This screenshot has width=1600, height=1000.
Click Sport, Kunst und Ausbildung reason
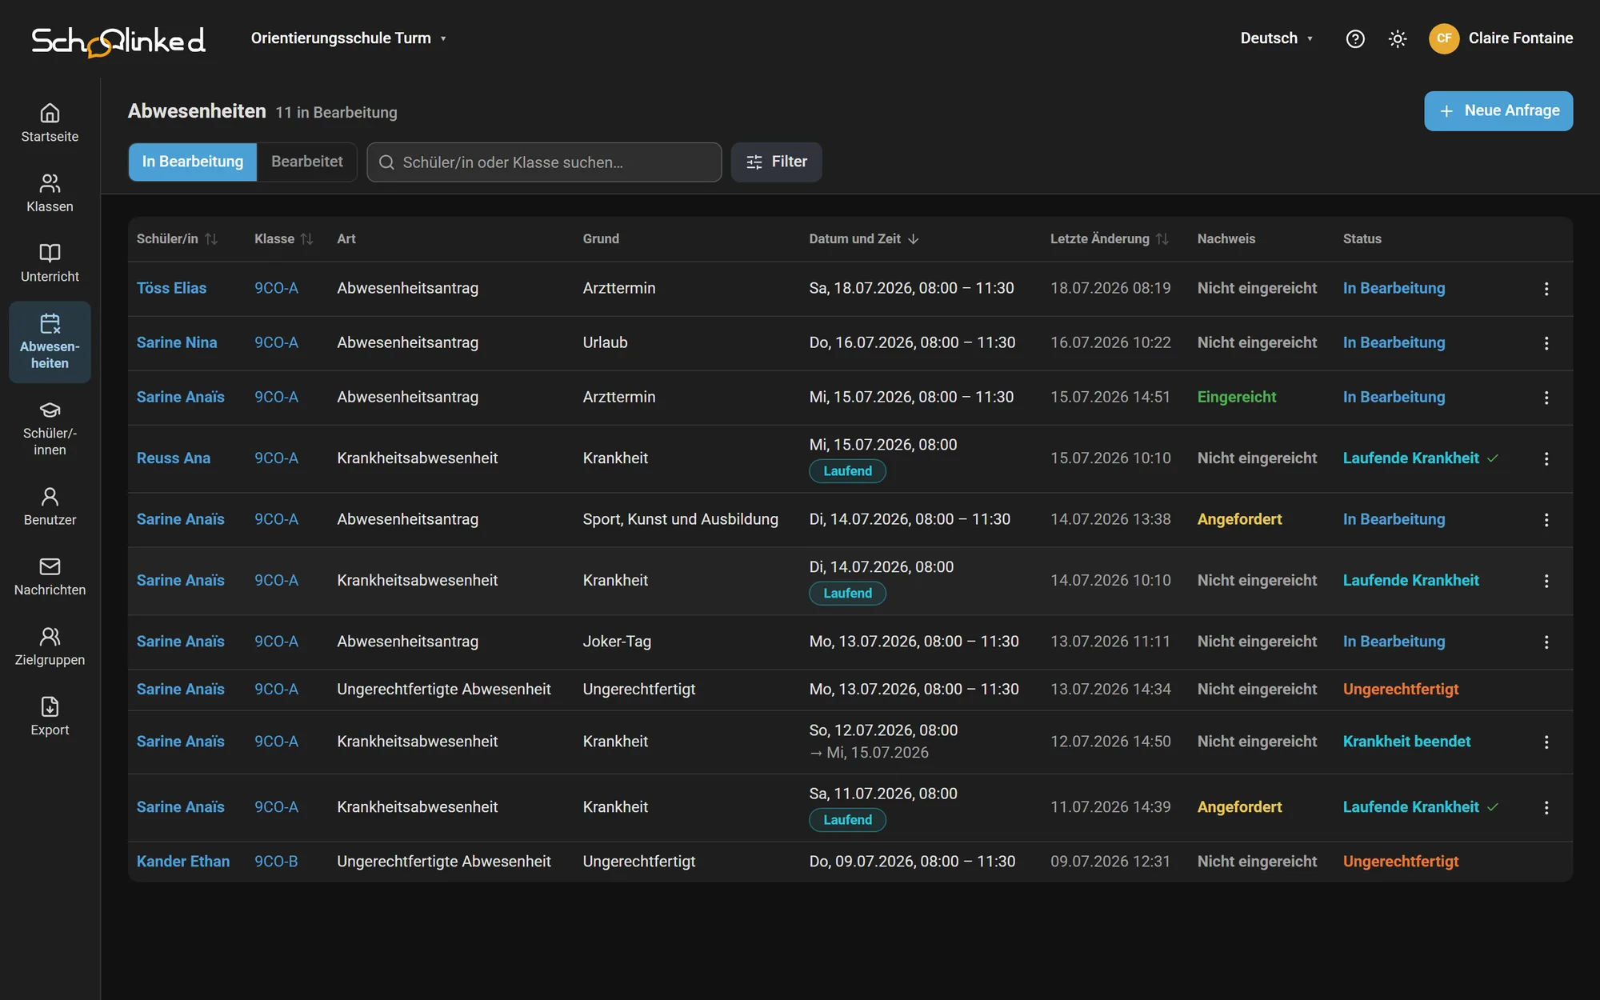pos(680,519)
